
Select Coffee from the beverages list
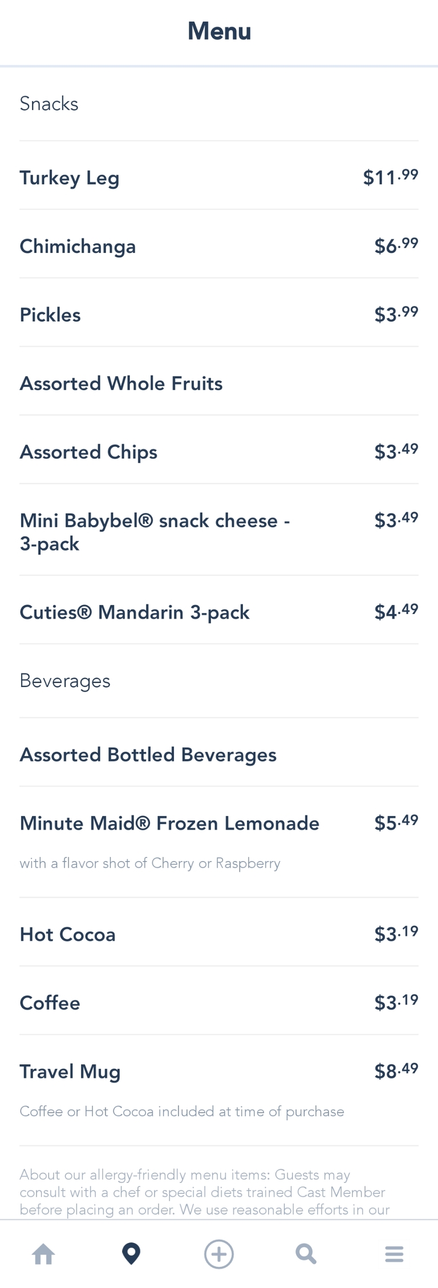click(50, 1003)
